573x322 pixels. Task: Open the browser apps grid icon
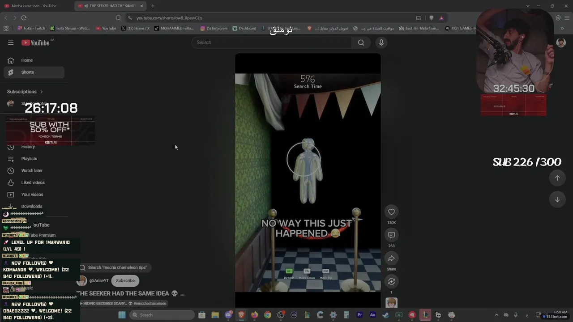click(6, 28)
